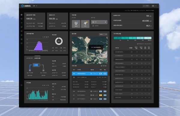This screenshot has width=180, height=116.
Task: Click the fifth sidebar monitor icon
Action: point(22,31)
